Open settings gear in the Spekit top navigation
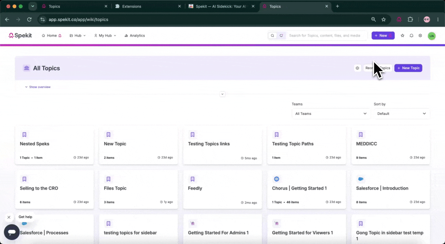445x244 pixels. pyautogui.click(x=420, y=36)
